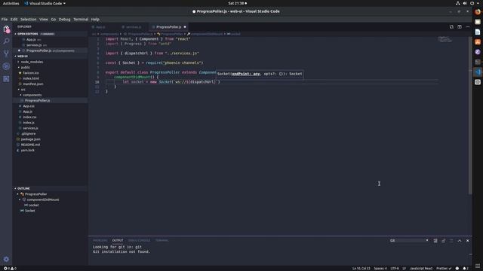Select the ProgressPoller.js editor tab
Viewport: 483px width, 271px height.
click(x=168, y=27)
